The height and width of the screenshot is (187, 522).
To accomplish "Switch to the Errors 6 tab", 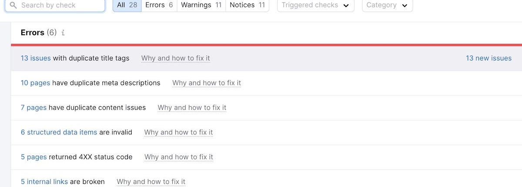I will 159,5.
